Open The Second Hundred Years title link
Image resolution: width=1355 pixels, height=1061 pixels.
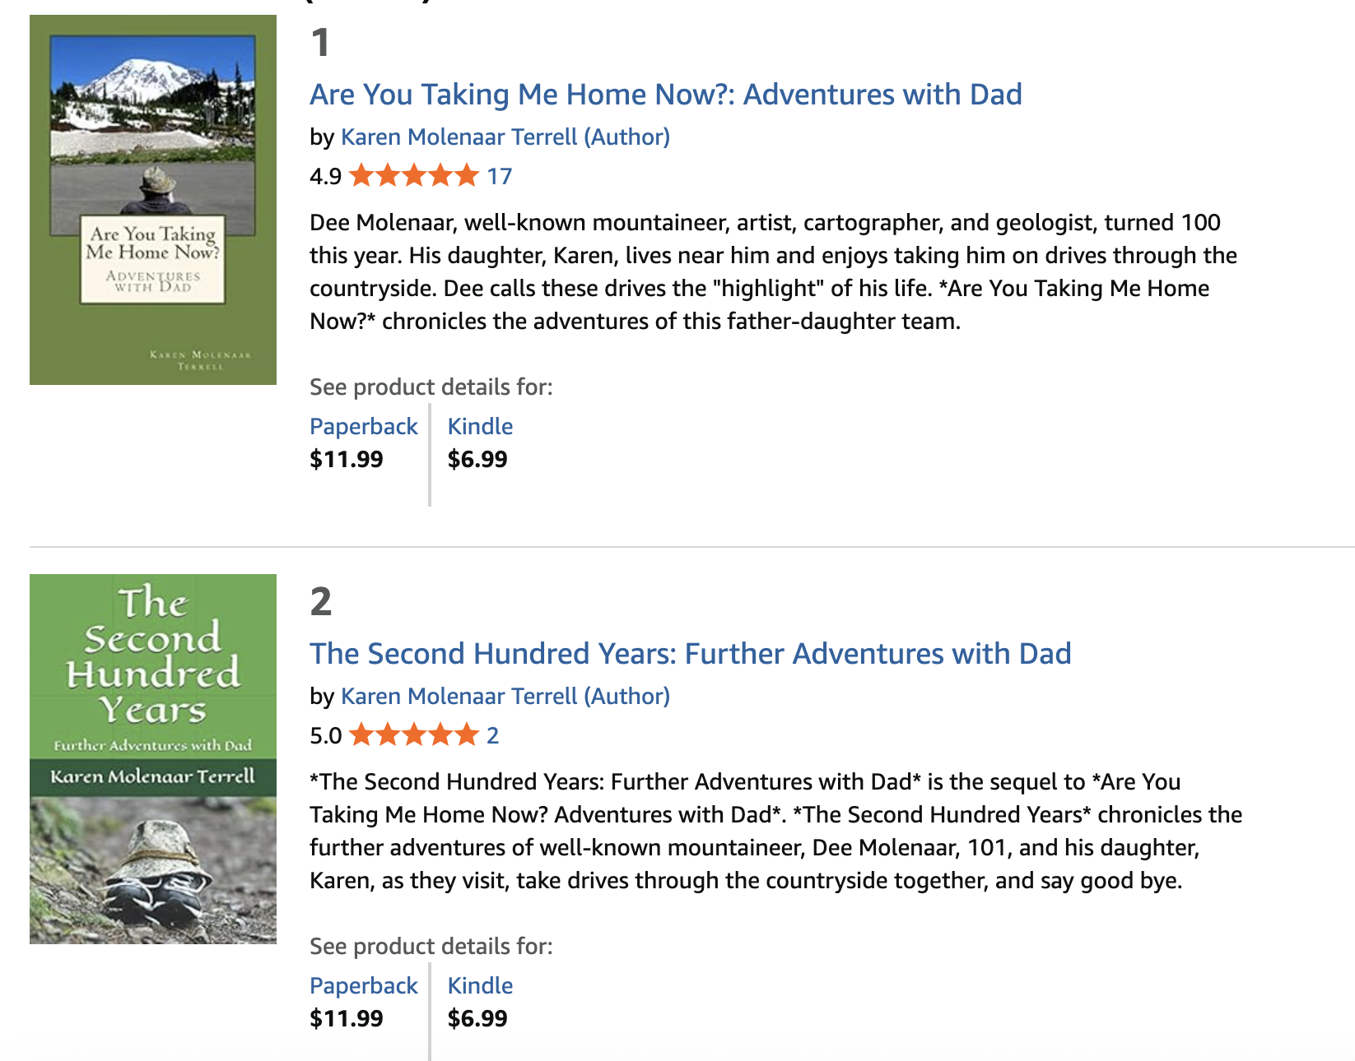[690, 654]
